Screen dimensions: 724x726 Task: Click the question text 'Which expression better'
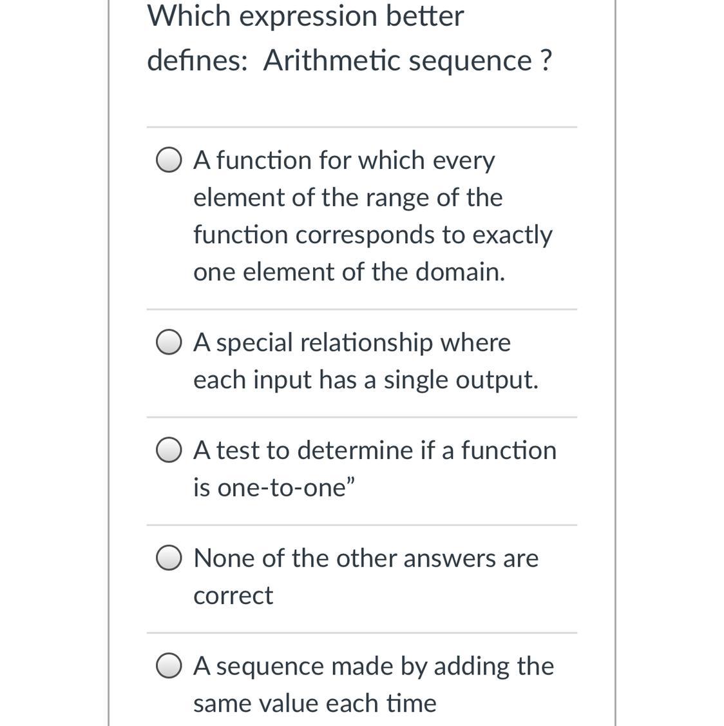tap(305, 16)
